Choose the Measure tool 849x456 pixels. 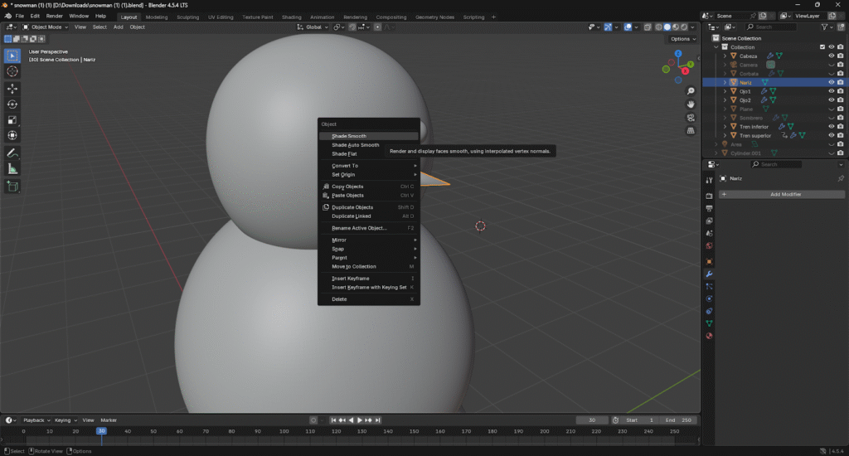(x=12, y=169)
